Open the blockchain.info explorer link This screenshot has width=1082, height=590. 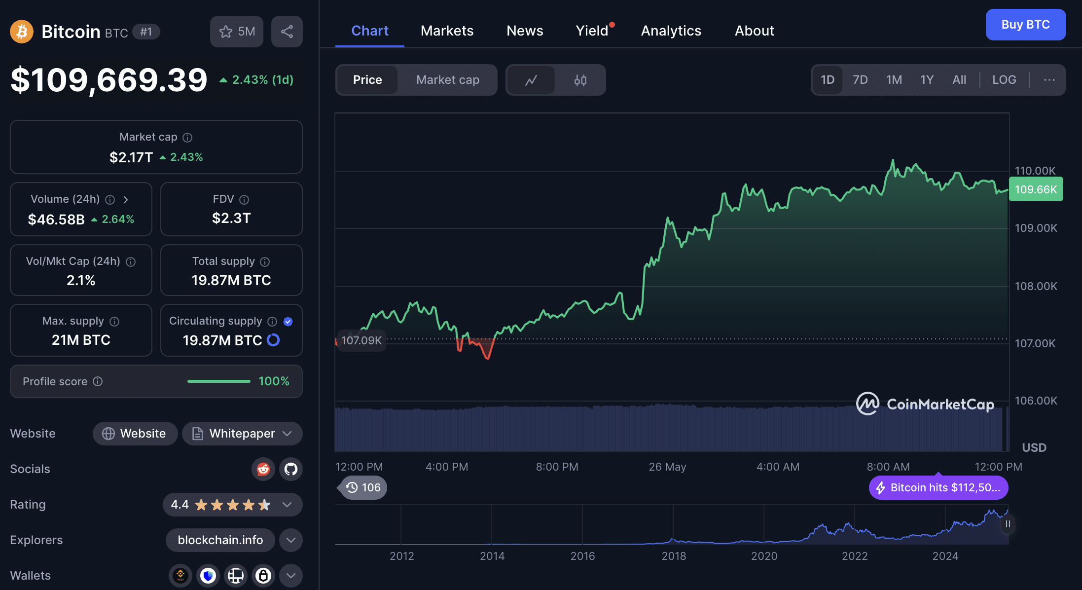(x=220, y=540)
